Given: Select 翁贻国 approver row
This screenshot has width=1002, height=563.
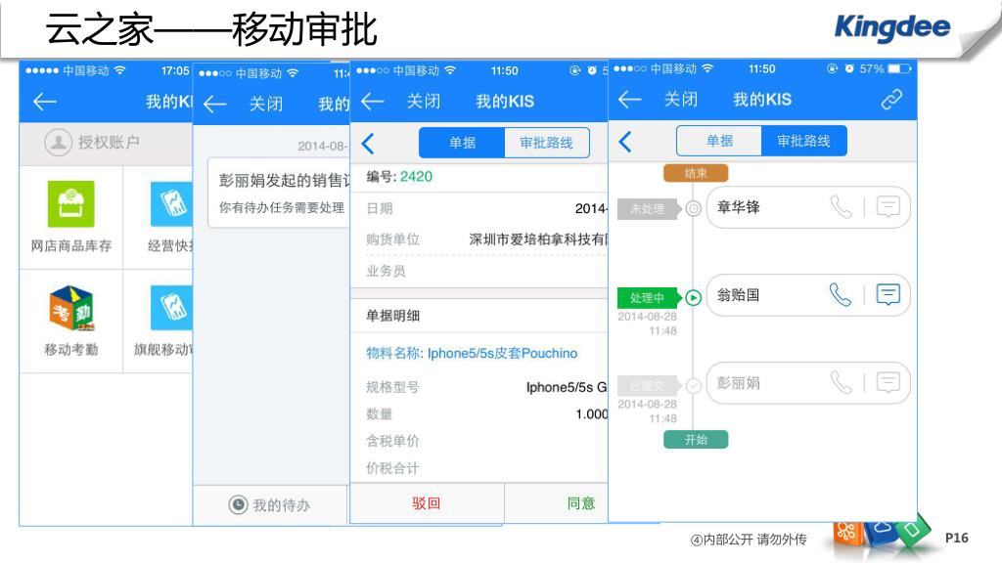Looking at the screenshot, I should tap(808, 294).
